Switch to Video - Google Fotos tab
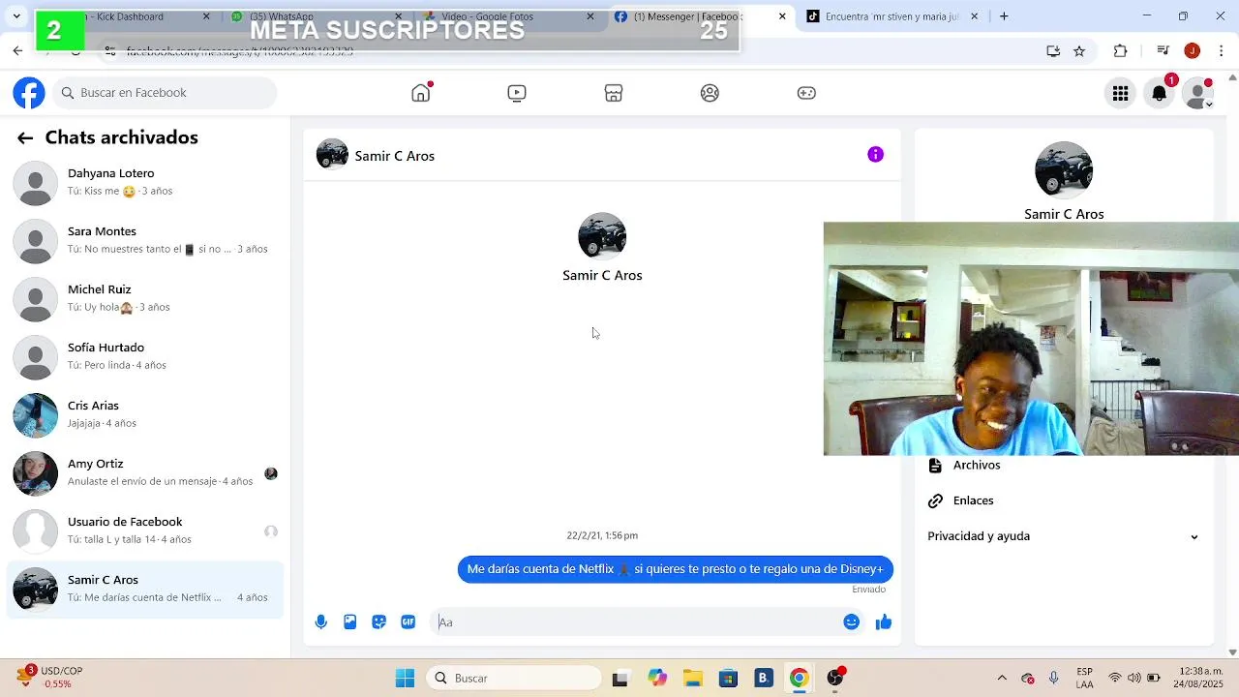1239x697 pixels. click(508, 16)
